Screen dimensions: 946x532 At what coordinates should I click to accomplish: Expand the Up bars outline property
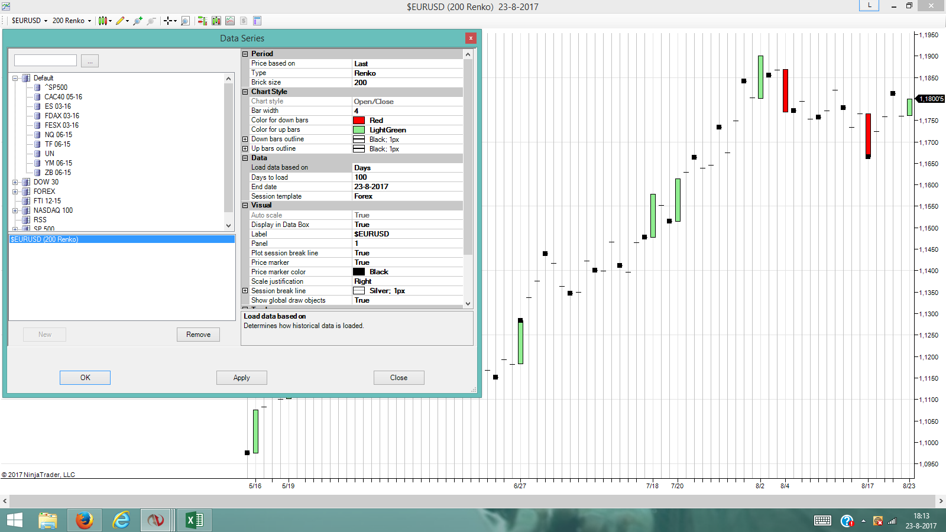coord(245,149)
